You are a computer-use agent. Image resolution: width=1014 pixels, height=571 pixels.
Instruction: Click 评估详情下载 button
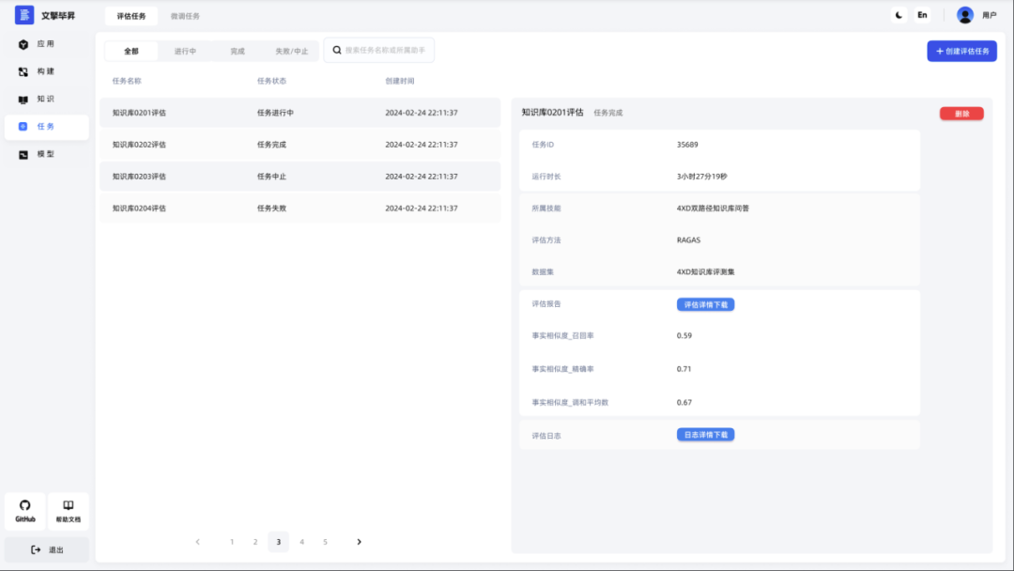705,304
